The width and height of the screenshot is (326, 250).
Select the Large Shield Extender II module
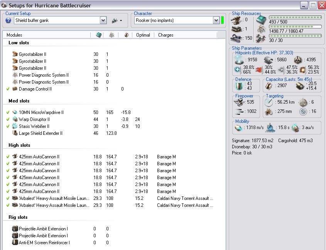(41, 133)
